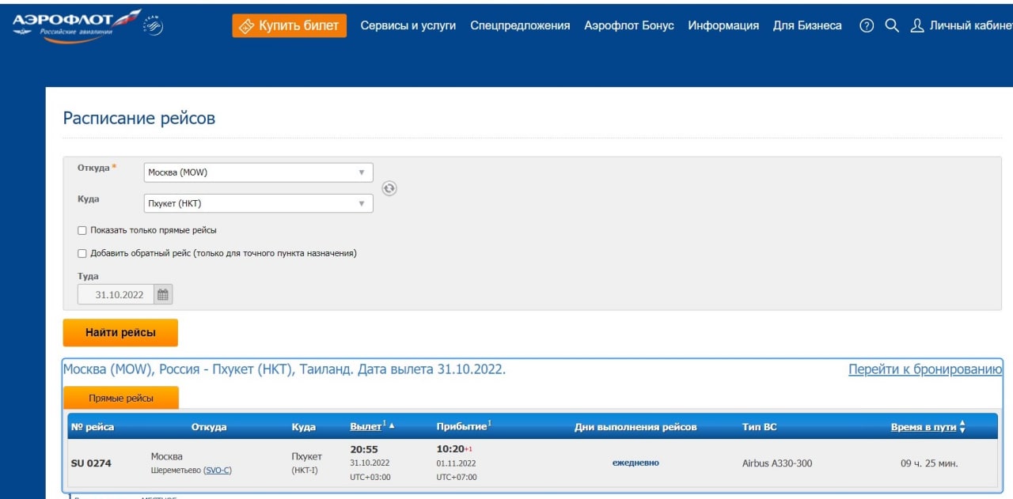Viewport: 1013px width, 499px height.
Task: Expand the Откуда Москва (MOW) dropdown
Action: [x=361, y=172]
